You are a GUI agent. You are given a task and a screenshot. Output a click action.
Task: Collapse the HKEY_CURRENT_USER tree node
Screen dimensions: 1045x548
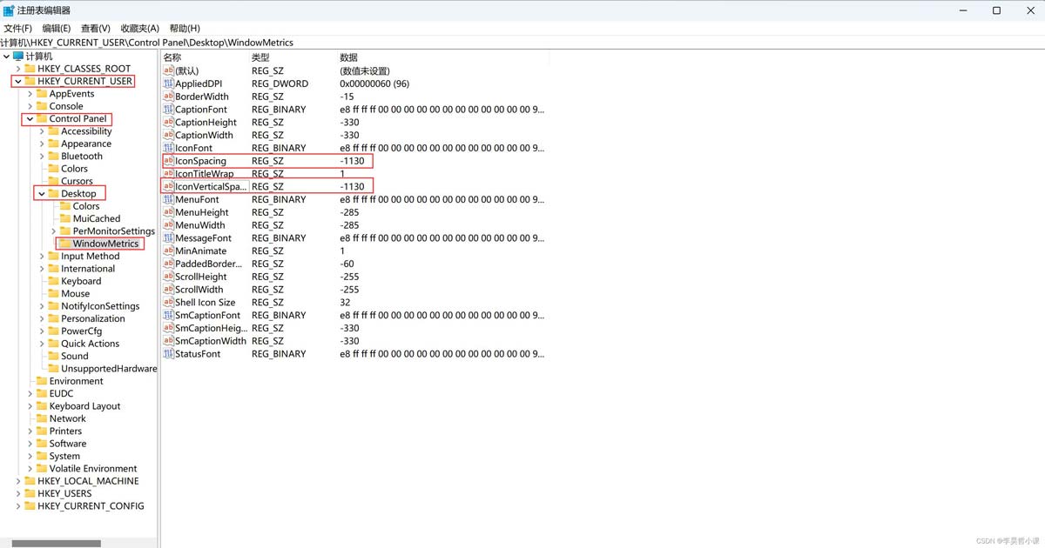17,82
